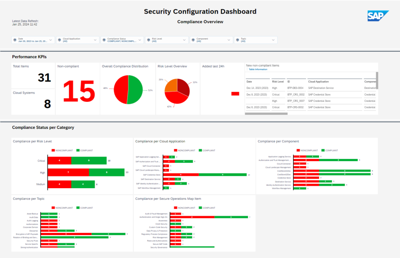The image size is (400, 258).
Task: Click the Date filter icon
Action: coord(15,40)
